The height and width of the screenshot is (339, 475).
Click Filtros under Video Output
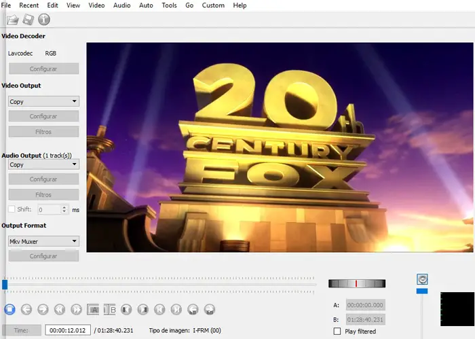[43, 132]
